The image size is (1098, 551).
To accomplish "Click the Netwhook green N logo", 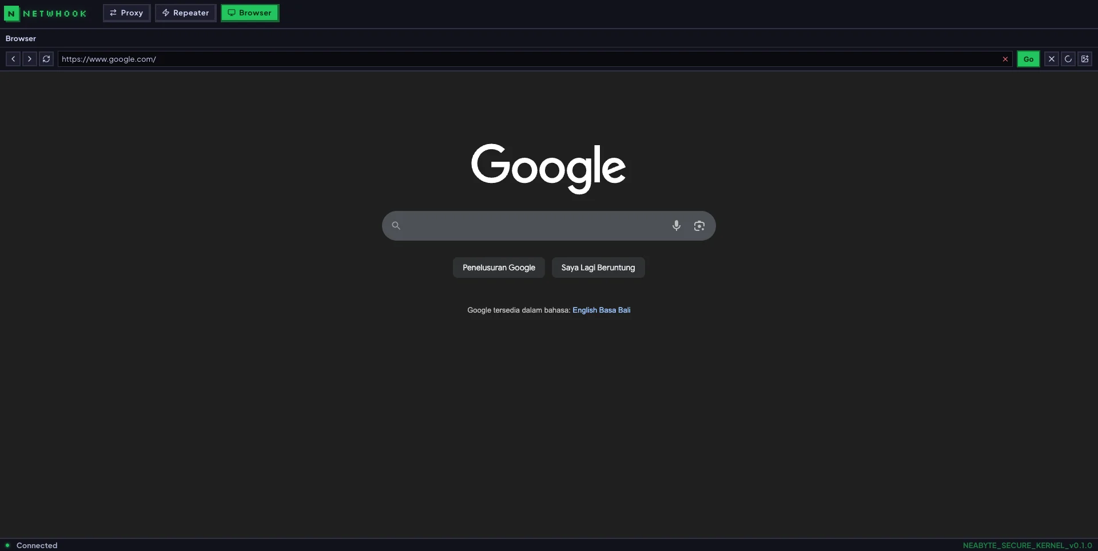I will (11, 13).
